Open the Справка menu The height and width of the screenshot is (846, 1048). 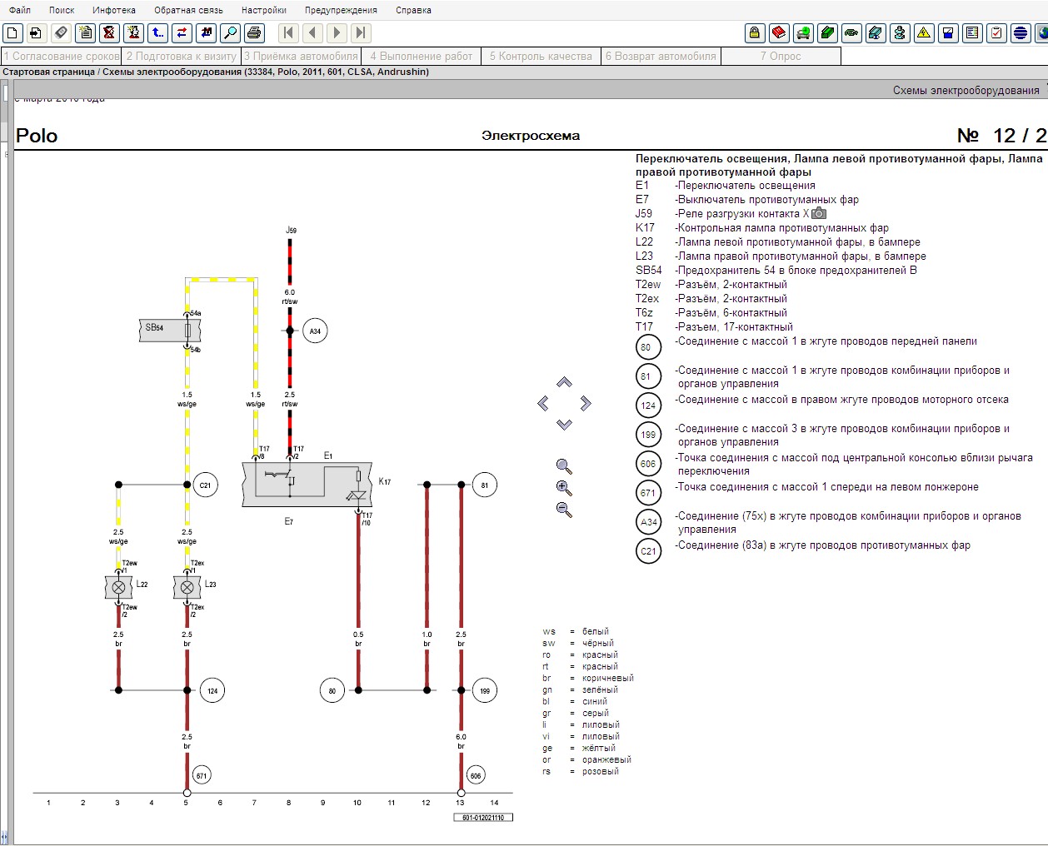pyautogui.click(x=413, y=10)
